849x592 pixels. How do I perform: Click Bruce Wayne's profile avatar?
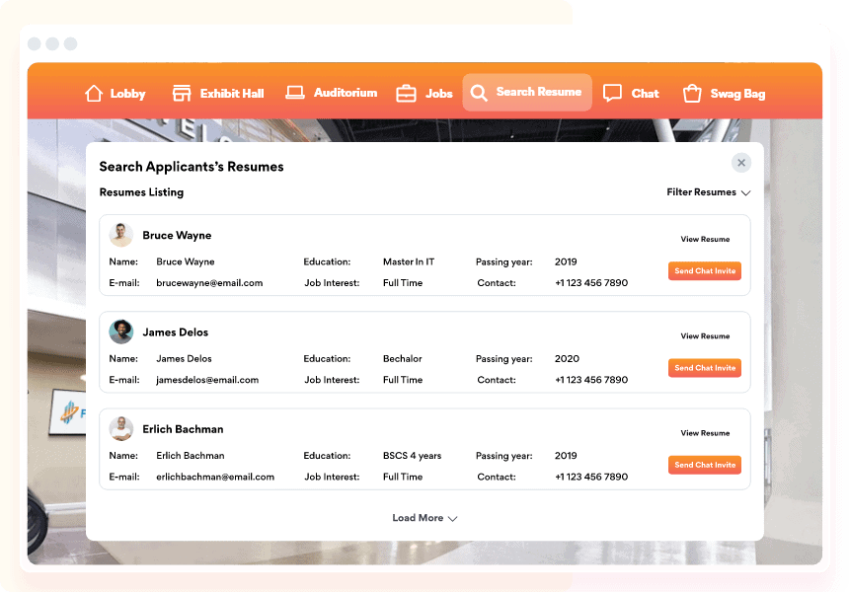(120, 234)
